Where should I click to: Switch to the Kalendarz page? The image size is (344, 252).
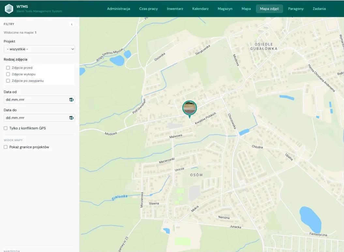(200, 9)
